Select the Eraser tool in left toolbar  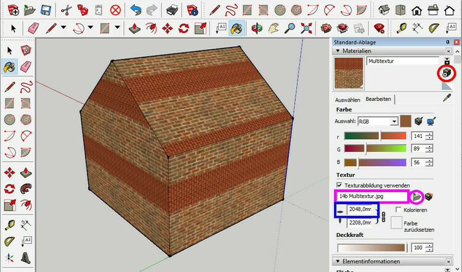(x=25, y=66)
